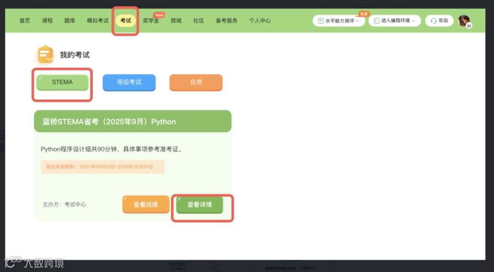The image size is (494, 272).
Task: Switch to the 题库 tab
Action: pyautogui.click(x=70, y=21)
